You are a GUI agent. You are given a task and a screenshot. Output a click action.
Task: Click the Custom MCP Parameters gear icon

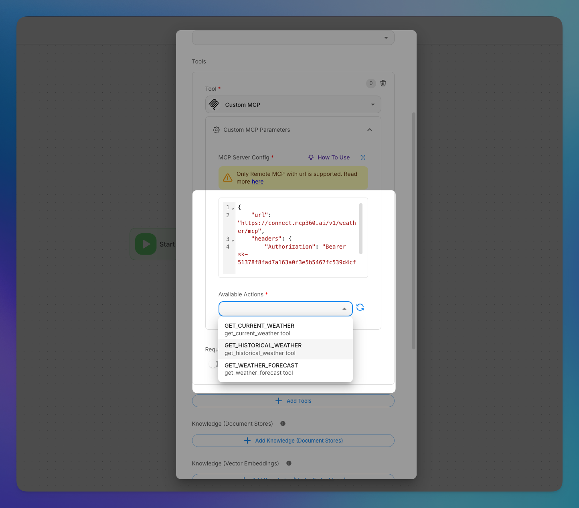(216, 130)
